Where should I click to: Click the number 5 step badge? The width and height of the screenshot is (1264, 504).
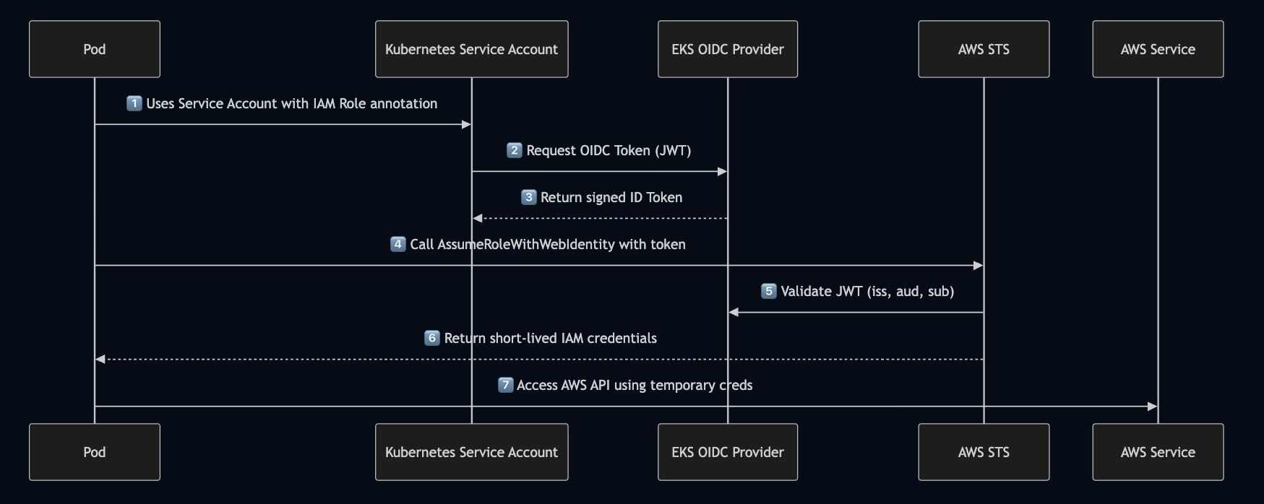coord(769,291)
